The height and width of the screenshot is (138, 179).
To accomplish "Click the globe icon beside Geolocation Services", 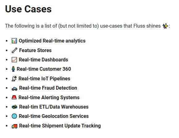I will [14, 116].
